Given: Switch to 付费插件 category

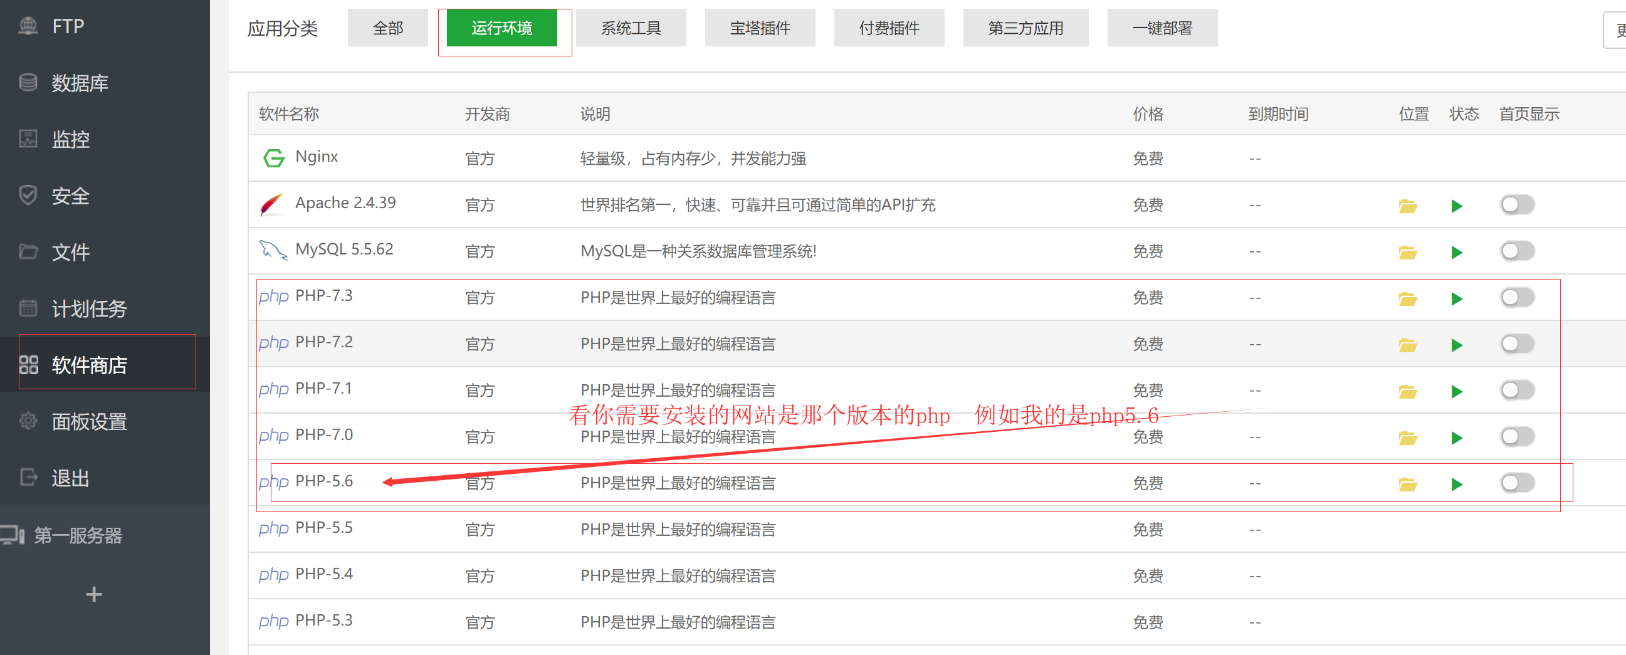Looking at the screenshot, I should pos(889,28).
